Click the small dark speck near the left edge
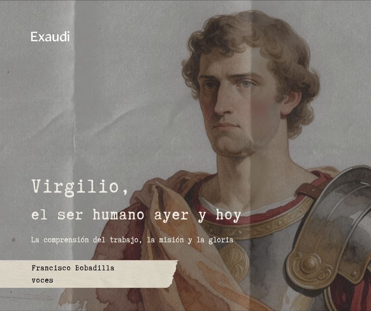This screenshot has width=371, height=311. tap(8, 72)
